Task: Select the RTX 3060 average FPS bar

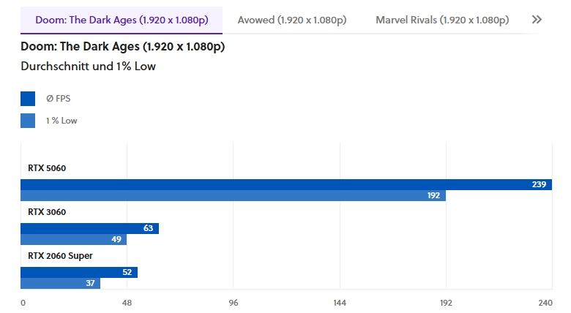Action: pyautogui.click(x=89, y=228)
